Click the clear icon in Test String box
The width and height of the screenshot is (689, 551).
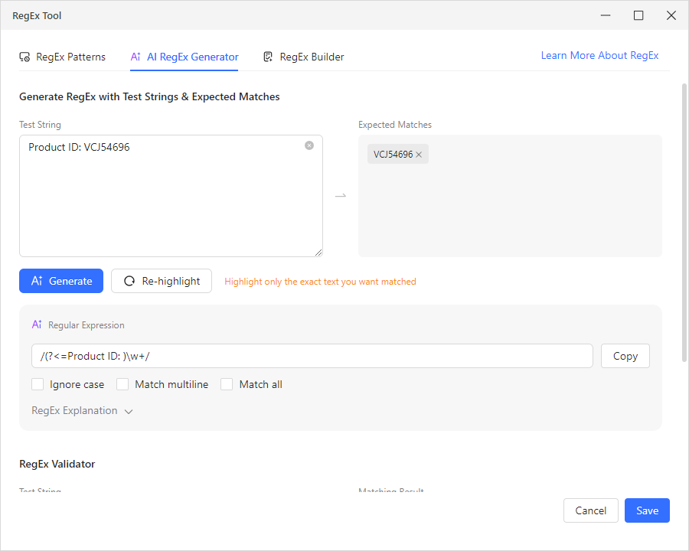[309, 145]
